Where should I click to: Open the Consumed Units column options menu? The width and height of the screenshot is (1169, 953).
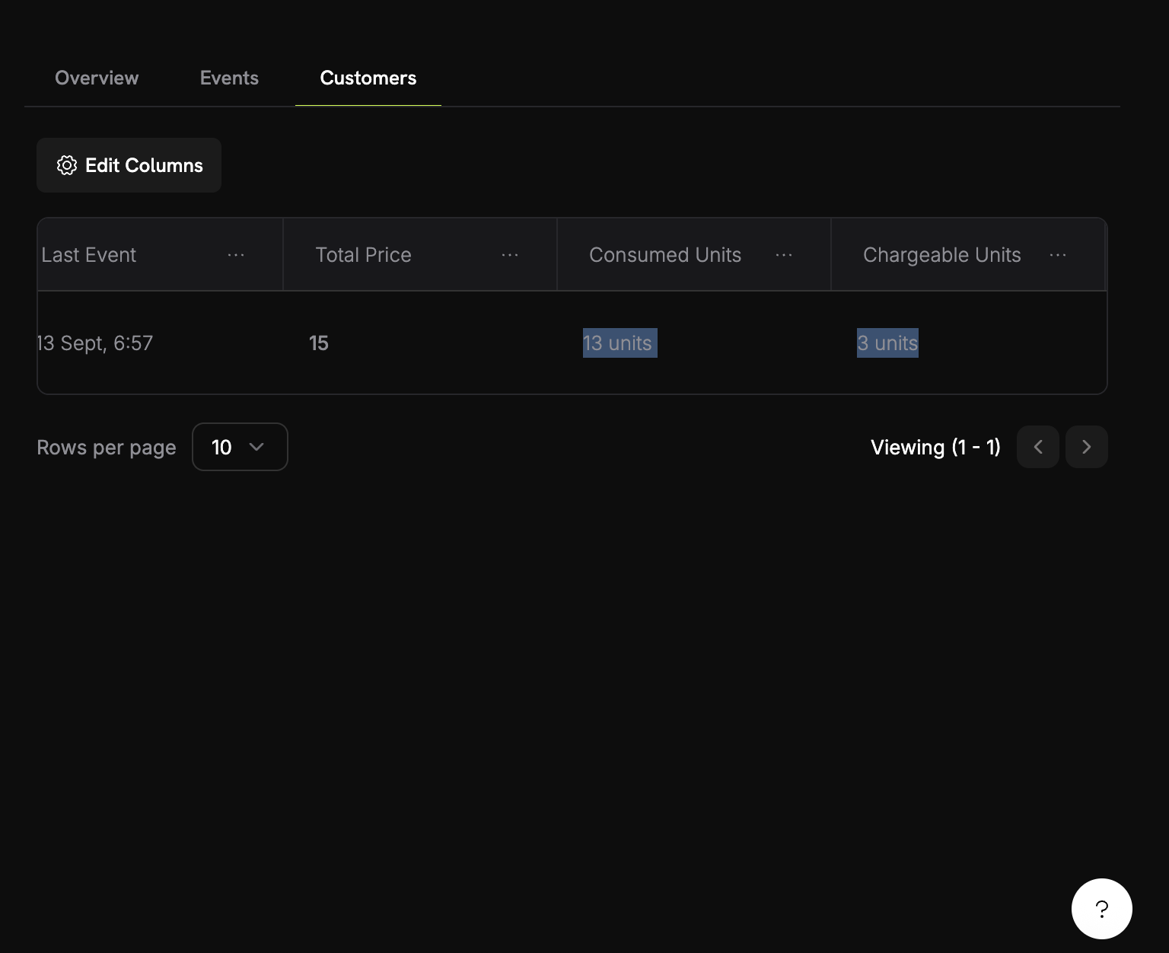tap(784, 255)
